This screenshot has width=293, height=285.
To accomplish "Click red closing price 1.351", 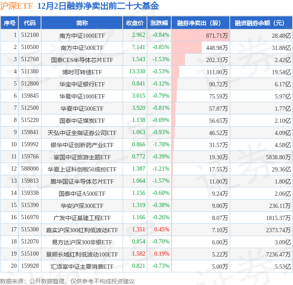I will click(x=139, y=230).
